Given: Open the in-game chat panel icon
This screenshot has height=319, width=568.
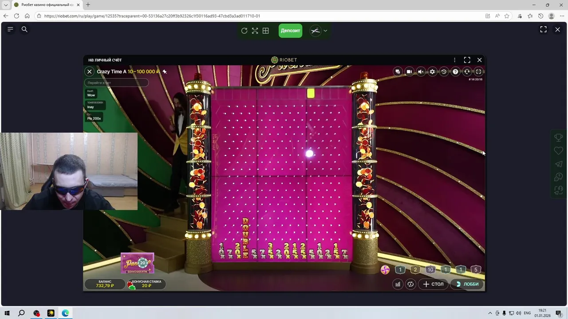Looking at the screenshot, I should pyautogui.click(x=398, y=72).
